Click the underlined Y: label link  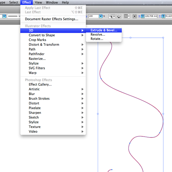click(160, 16)
